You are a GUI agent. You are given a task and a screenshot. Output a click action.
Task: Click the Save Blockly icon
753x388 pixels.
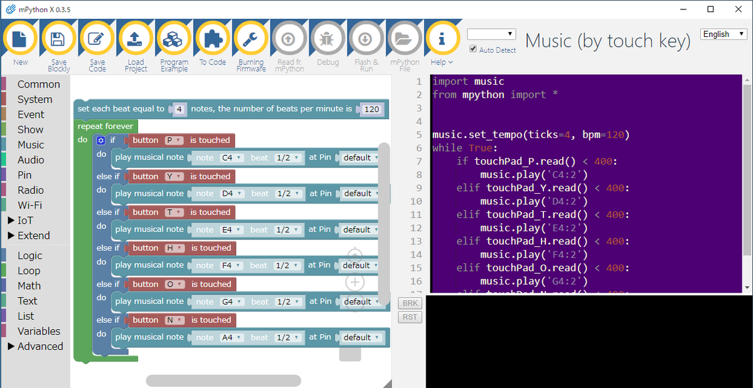tap(58, 39)
